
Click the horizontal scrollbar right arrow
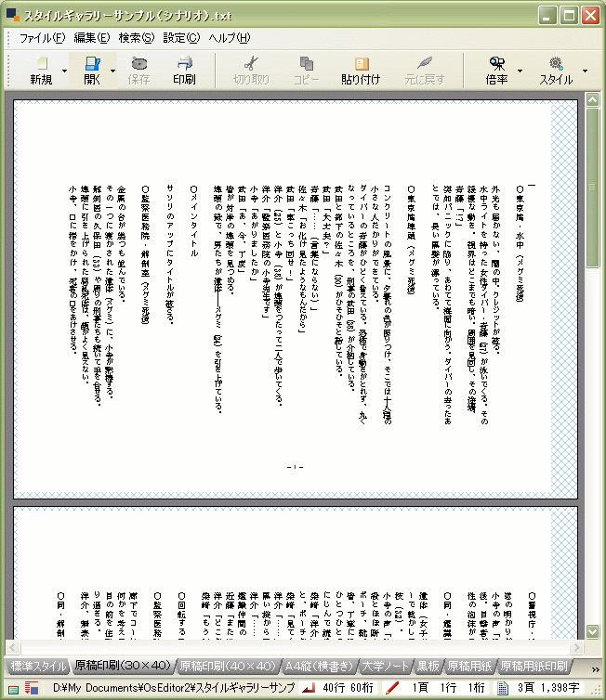point(577,647)
